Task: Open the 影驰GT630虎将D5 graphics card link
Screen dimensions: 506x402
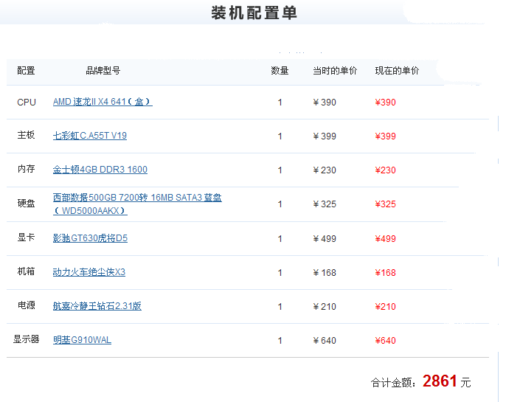Action: pyautogui.click(x=90, y=238)
